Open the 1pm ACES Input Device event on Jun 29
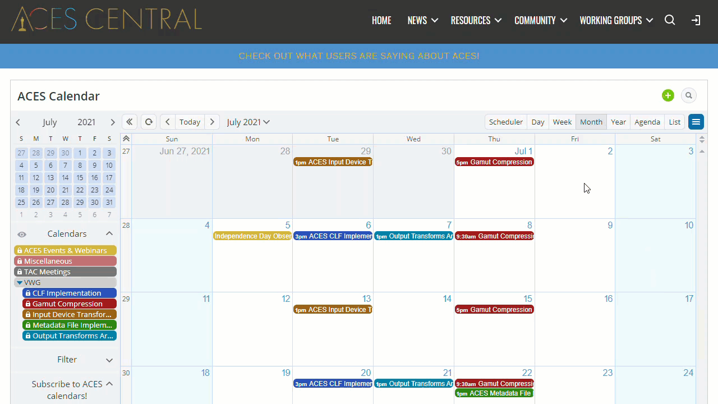 [x=333, y=162]
